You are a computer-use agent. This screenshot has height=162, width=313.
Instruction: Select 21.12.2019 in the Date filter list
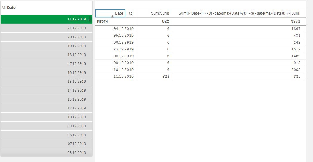point(46,28)
